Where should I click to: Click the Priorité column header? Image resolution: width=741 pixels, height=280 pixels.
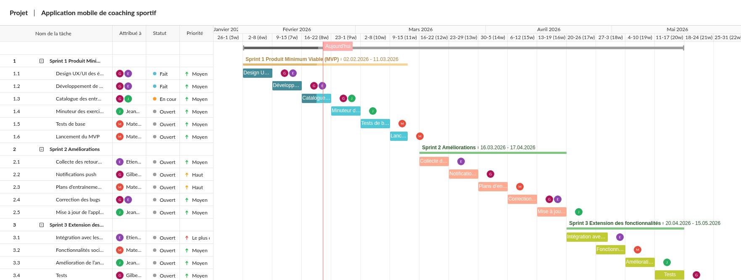pos(195,33)
